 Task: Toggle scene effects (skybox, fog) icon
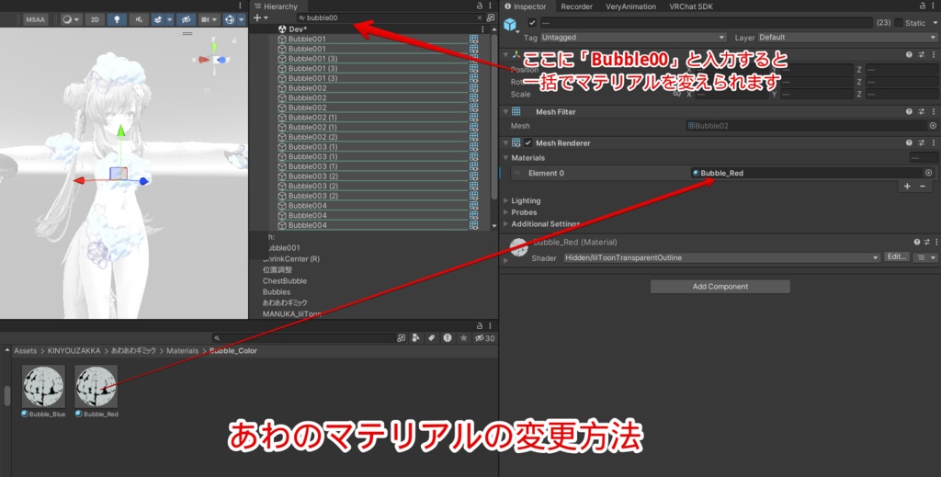tap(158, 20)
